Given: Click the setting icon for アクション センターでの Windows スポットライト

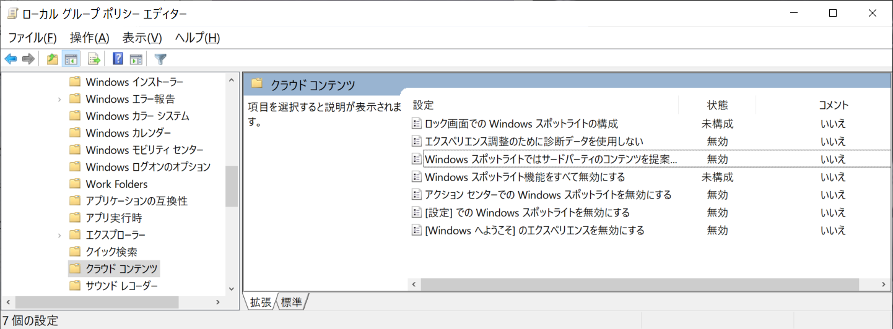Looking at the screenshot, I should coord(417,195).
